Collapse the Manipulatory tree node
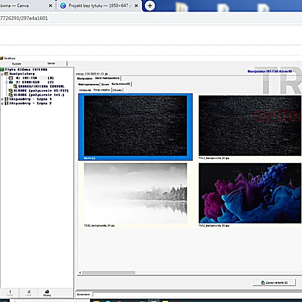This screenshot has height=302, width=302. click(2, 74)
